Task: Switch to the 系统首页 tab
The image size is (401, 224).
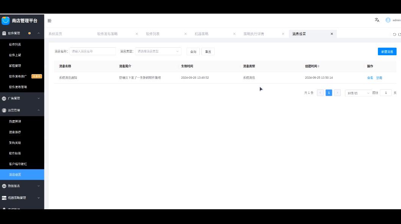Action: click(x=55, y=34)
